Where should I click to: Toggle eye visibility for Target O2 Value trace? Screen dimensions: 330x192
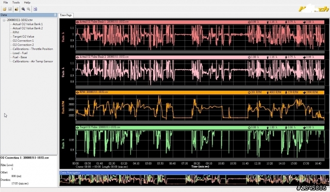point(77,127)
